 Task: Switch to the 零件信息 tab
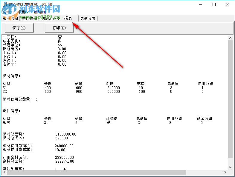tap(30, 19)
